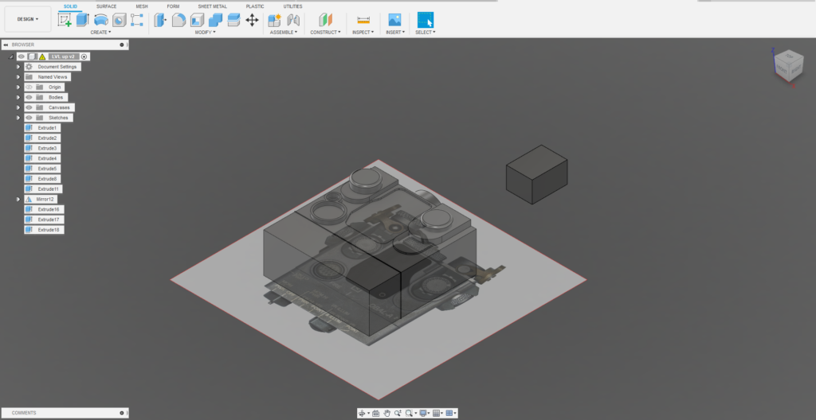Image resolution: width=816 pixels, height=420 pixels.
Task: Activate the Move/Copy arrows tool
Action: [252, 20]
